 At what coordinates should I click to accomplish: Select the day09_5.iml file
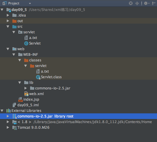coord(28,105)
